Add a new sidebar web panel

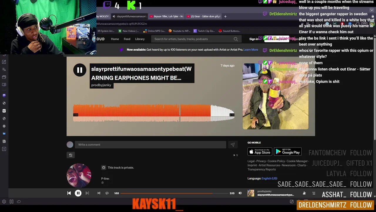click(4, 149)
